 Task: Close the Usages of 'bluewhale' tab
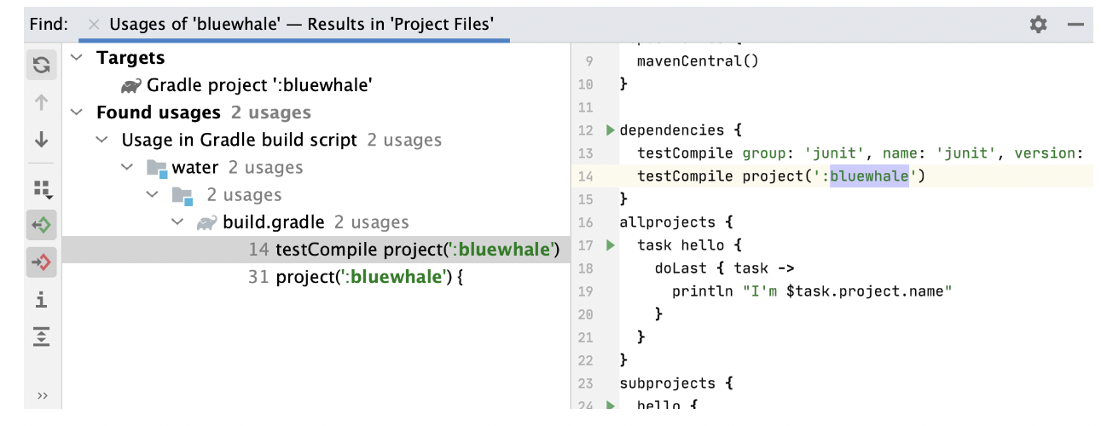tap(94, 25)
